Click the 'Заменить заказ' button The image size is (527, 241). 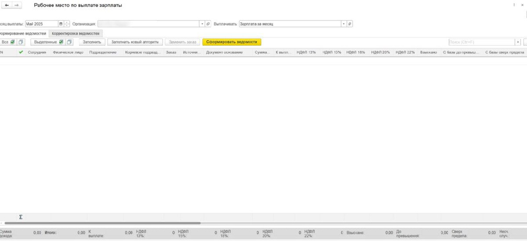pyautogui.click(x=182, y=42)
